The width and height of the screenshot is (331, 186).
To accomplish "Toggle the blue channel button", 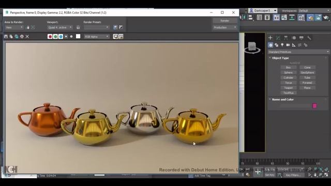I will tap(61, 37).
